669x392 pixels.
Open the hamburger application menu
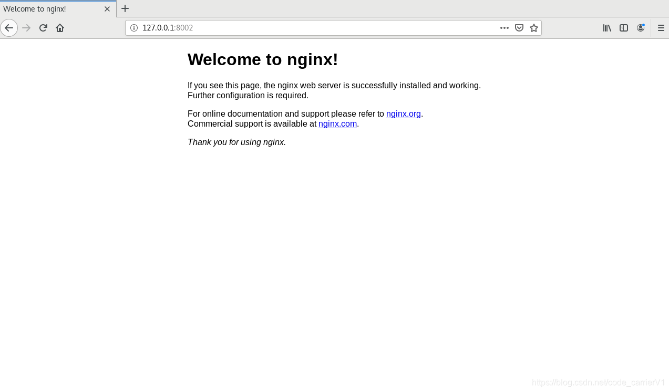[x=661, y=28]
